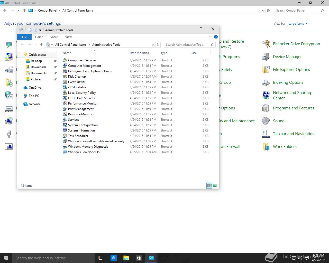Open Indexing Options link
The height and width of the screenshot is (263, 329).
(x=288, y=82)
